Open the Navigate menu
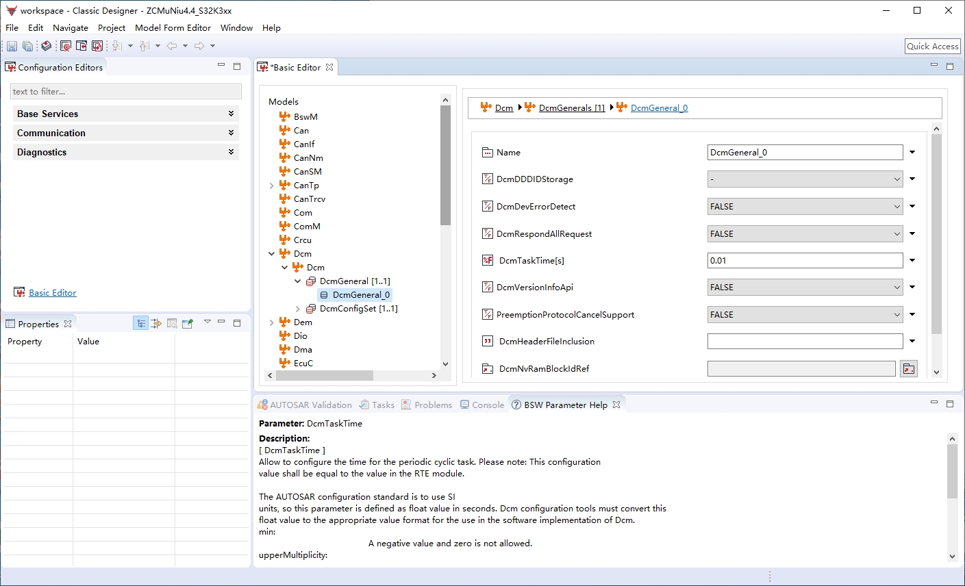965x586 pixels. (71, 27)
